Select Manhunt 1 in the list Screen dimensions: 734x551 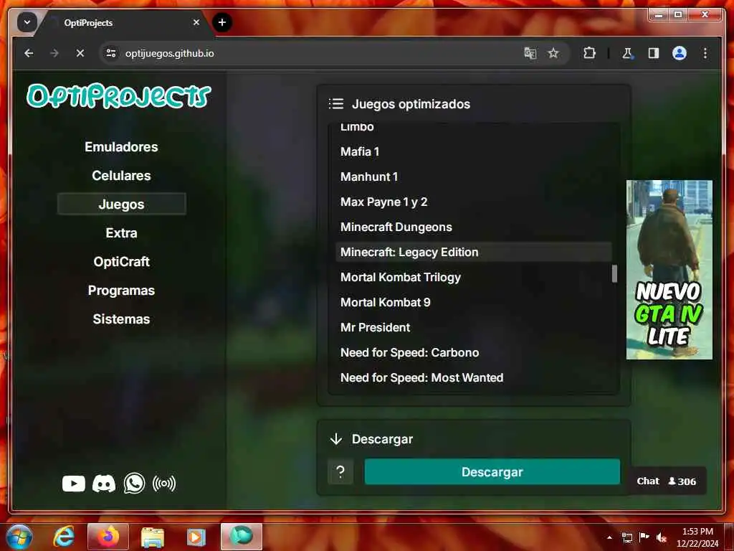(473, 176)
